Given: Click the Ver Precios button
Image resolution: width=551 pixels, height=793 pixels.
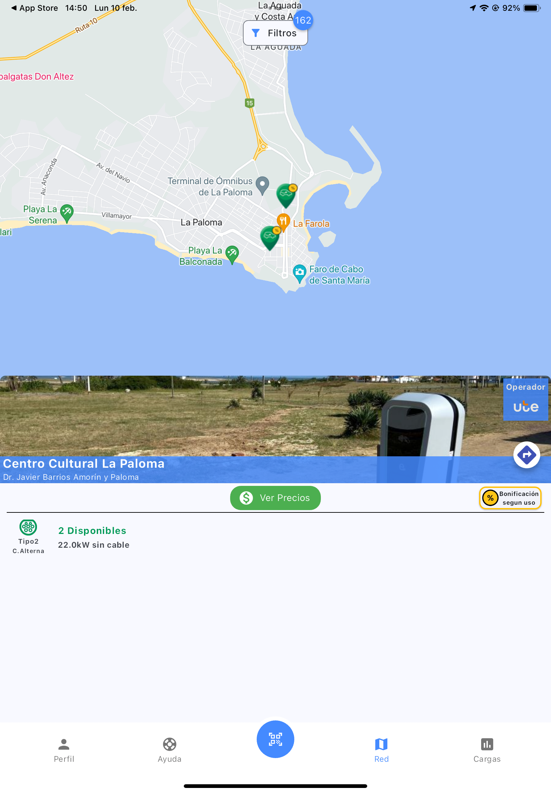Looking at the screenshot, I should coord(275,498).
